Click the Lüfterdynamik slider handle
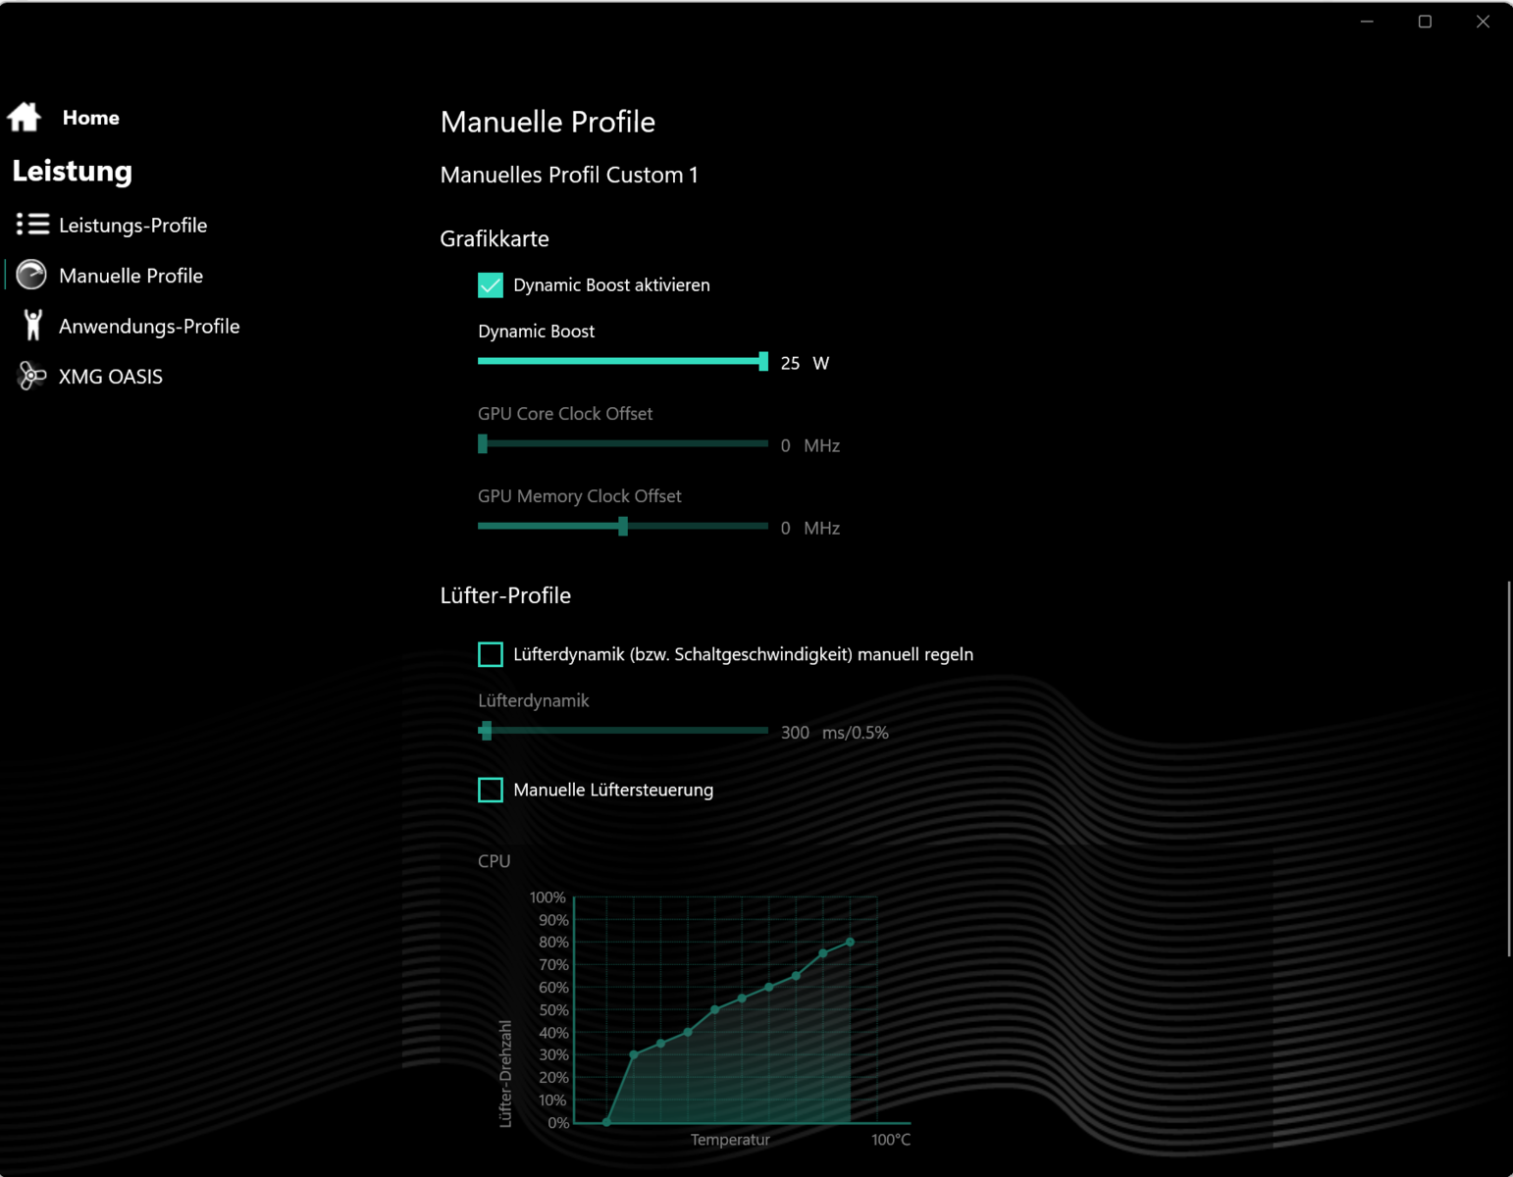The image size is (1513, 1177). pos(486,731)
